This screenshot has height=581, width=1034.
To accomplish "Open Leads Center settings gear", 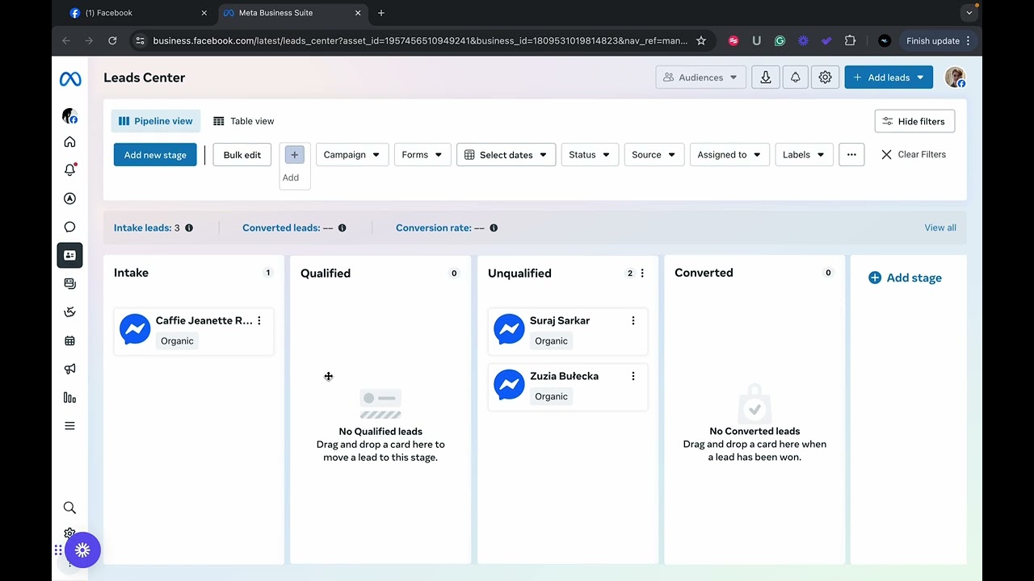I will coord(825,77).
